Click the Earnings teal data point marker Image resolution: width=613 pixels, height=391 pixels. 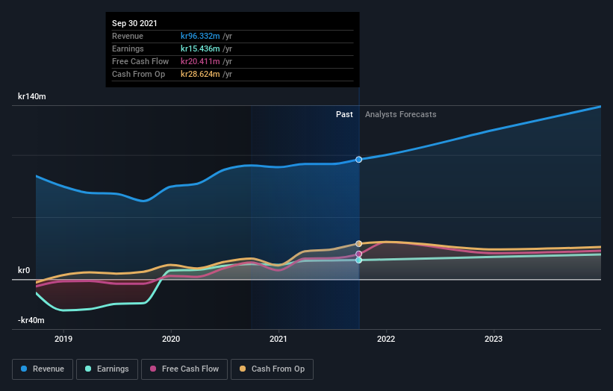pyautogui.click(x=358, y=260)
